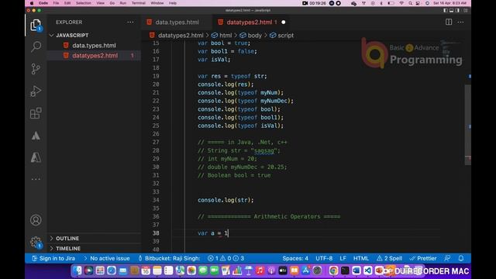Open the Accounts icon
The height and width of the screenshot is (279, 496).
coord(36,220)
